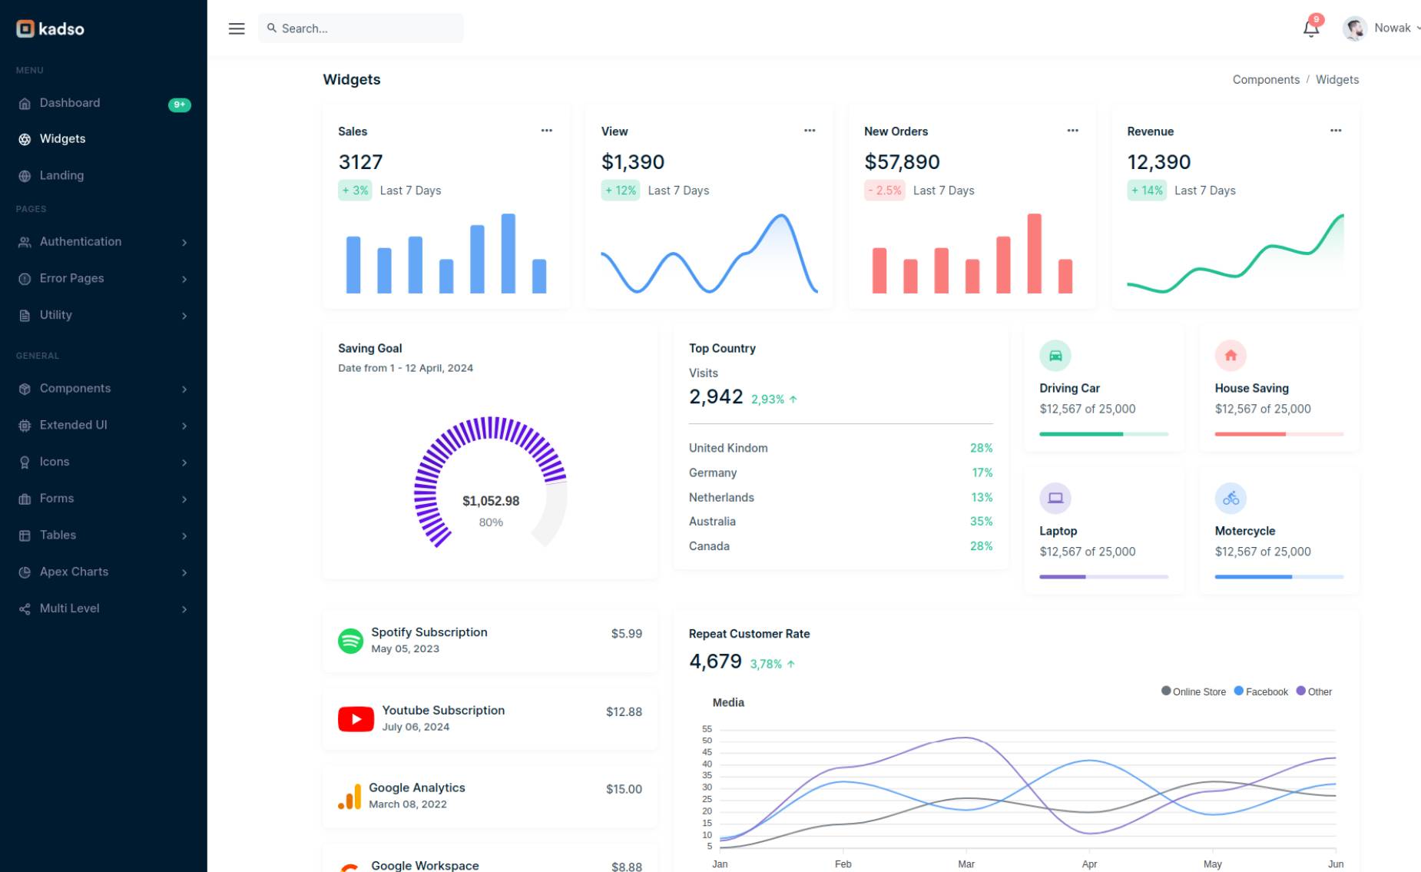Click the Extended UI icon

click(x=25, y=426)
